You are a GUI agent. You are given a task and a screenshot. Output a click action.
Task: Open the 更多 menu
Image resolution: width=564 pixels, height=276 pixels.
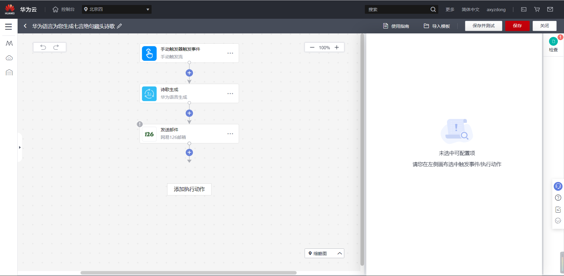pos(450,9)
